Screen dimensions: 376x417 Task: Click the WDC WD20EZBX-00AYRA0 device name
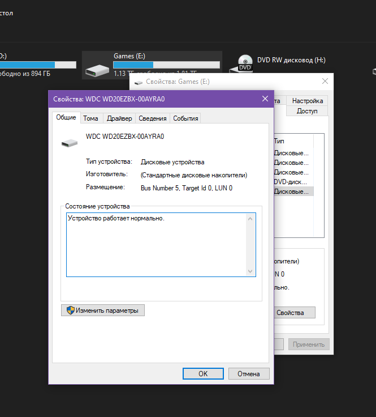point(125,137)
